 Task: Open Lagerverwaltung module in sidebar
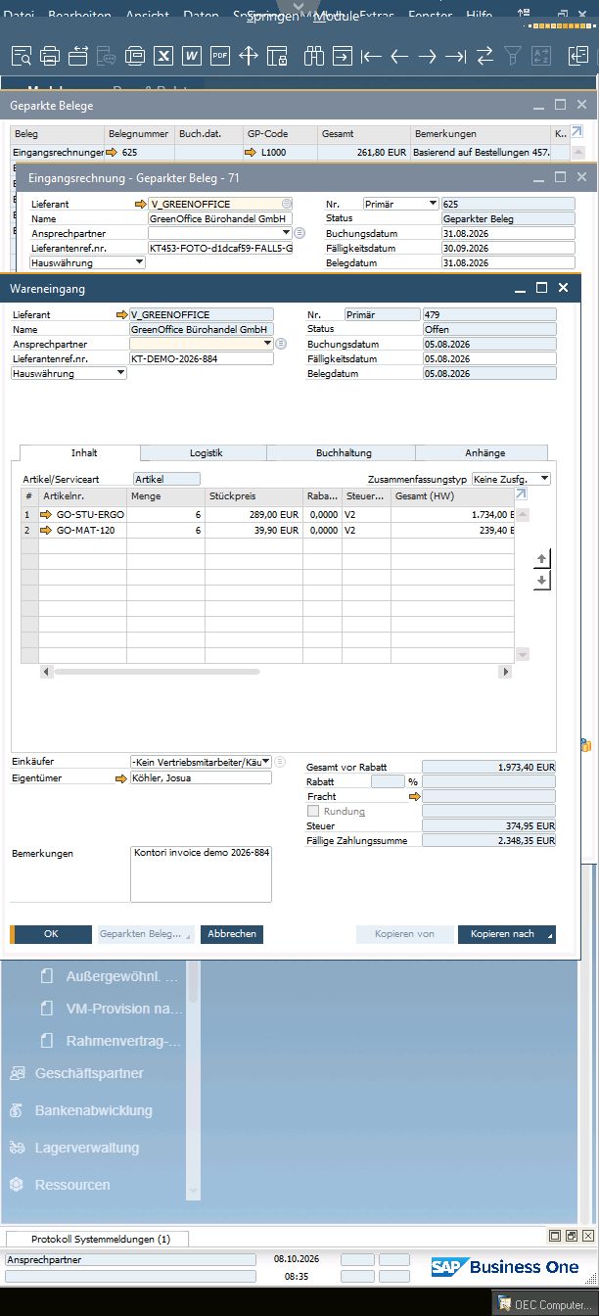click(x=87, y=1148)
